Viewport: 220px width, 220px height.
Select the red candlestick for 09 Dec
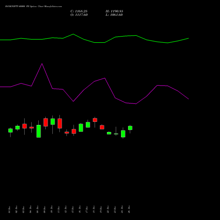(x=46, y=122)
